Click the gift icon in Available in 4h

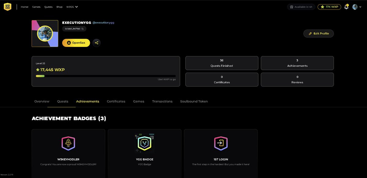click(x=291, y=7)
